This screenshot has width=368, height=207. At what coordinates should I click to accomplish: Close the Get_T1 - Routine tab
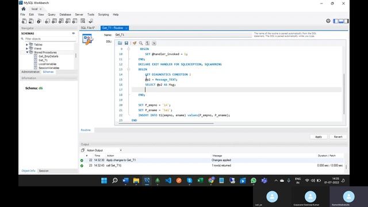[126, 28]
